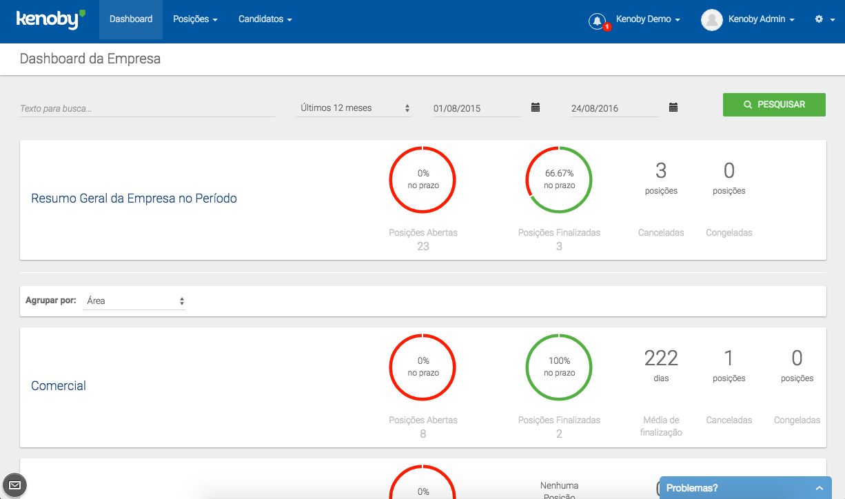Click the 0% Posições Abertas gauge in Resumo Geral

pos(423,180)
